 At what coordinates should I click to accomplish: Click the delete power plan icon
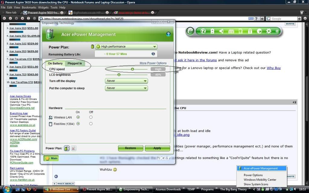(x=74, y=148)
